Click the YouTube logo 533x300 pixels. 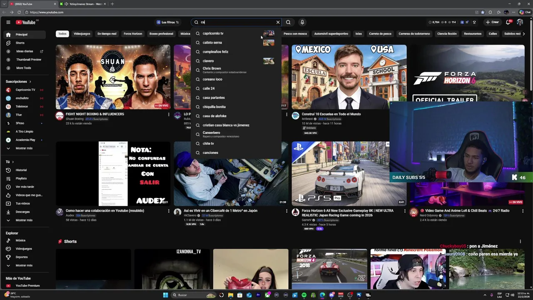point(26,22)
